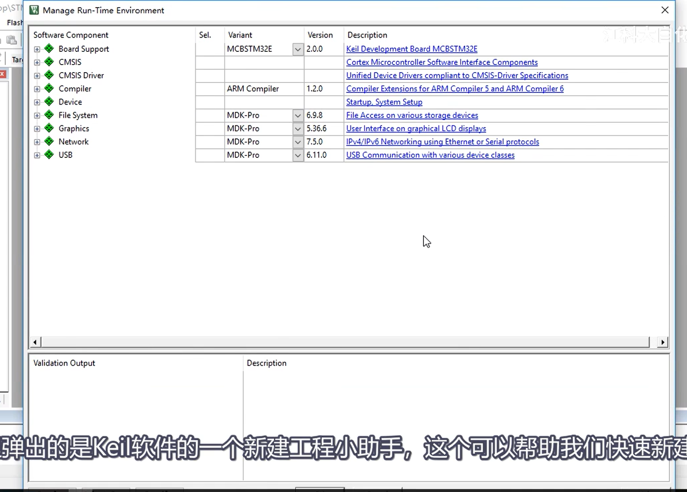Click the Software Component column header
This screenshot has height=492, width=687.
pyautogui.click(x=71, y=35)
